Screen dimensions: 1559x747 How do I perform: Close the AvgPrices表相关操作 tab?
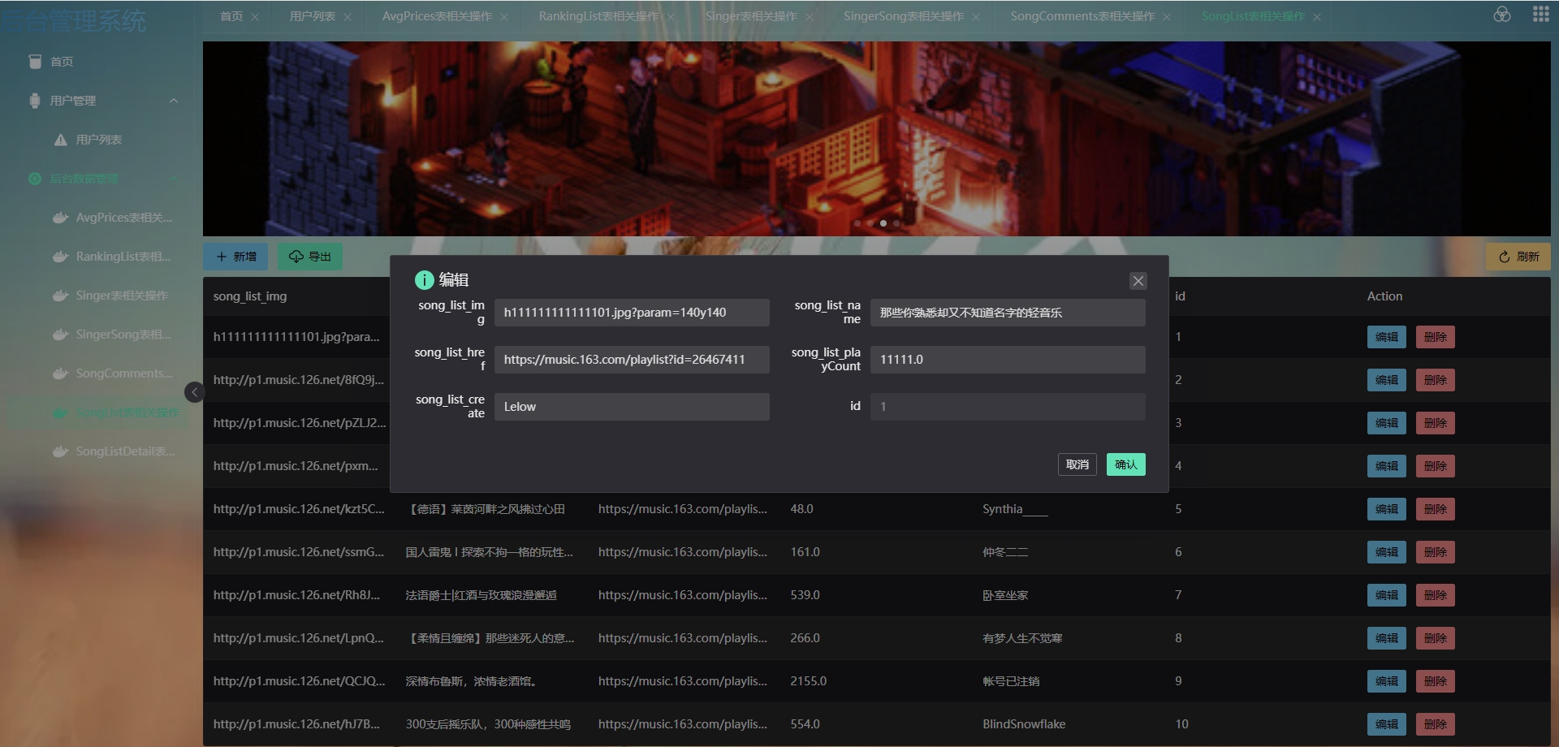pyautogui.click(x=504, y=17)
